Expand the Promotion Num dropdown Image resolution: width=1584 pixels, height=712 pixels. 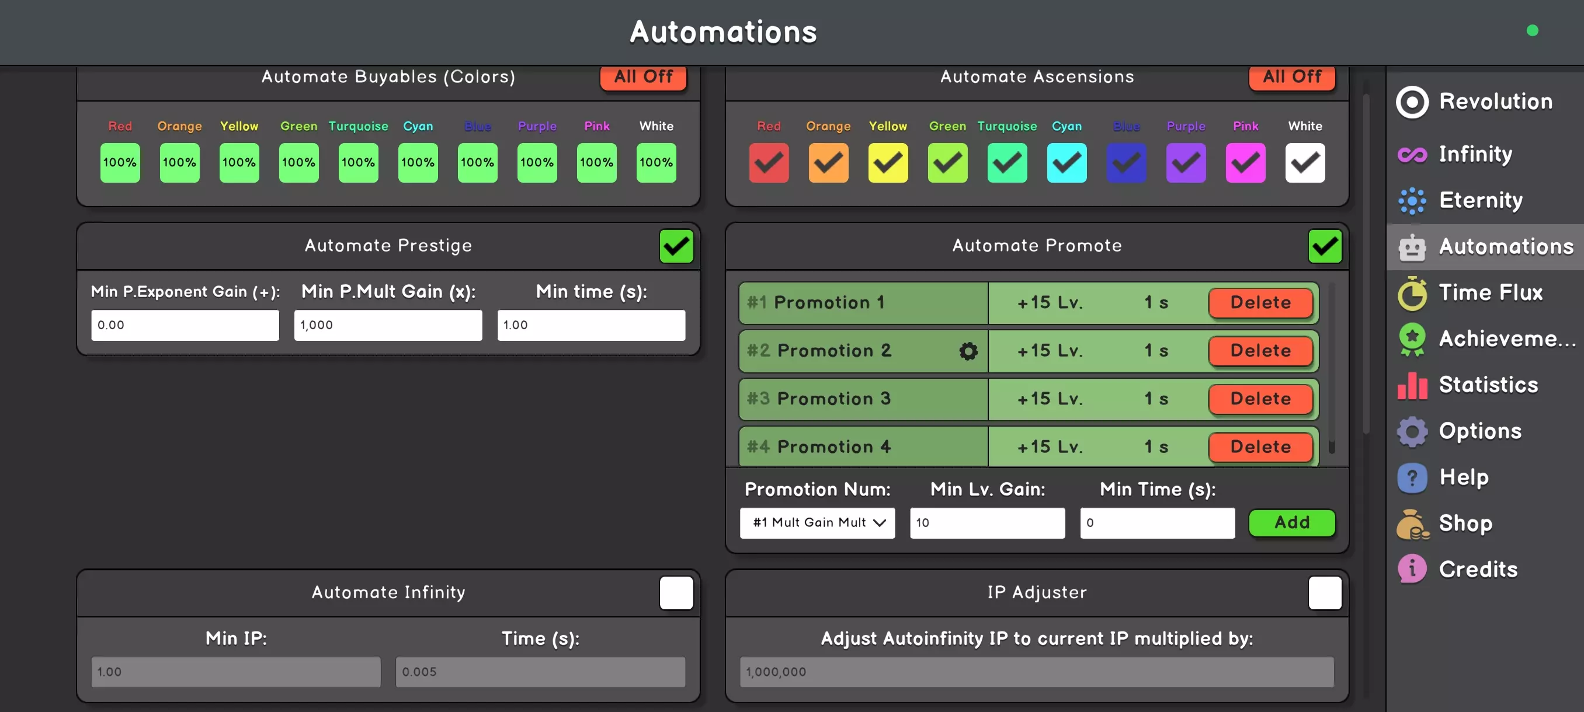pos(817,523)
